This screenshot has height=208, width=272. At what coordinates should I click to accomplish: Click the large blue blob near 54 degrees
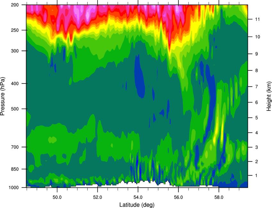pos(139,76)
